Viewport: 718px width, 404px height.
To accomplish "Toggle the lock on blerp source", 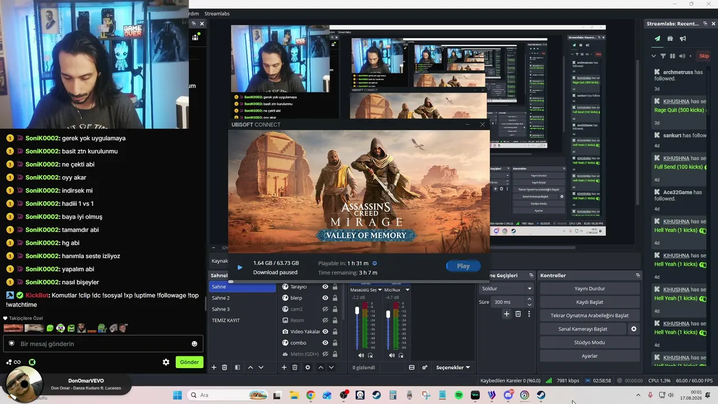I will (x=335, y=298).
